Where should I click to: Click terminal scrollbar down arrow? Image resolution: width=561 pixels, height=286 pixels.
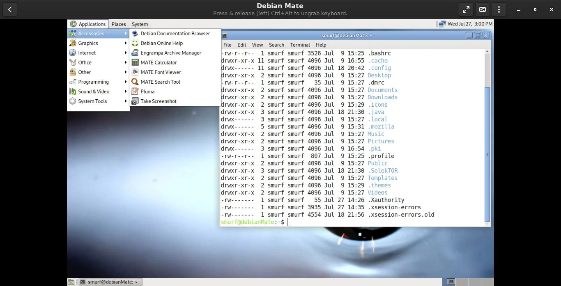click(x=487, y=224)
